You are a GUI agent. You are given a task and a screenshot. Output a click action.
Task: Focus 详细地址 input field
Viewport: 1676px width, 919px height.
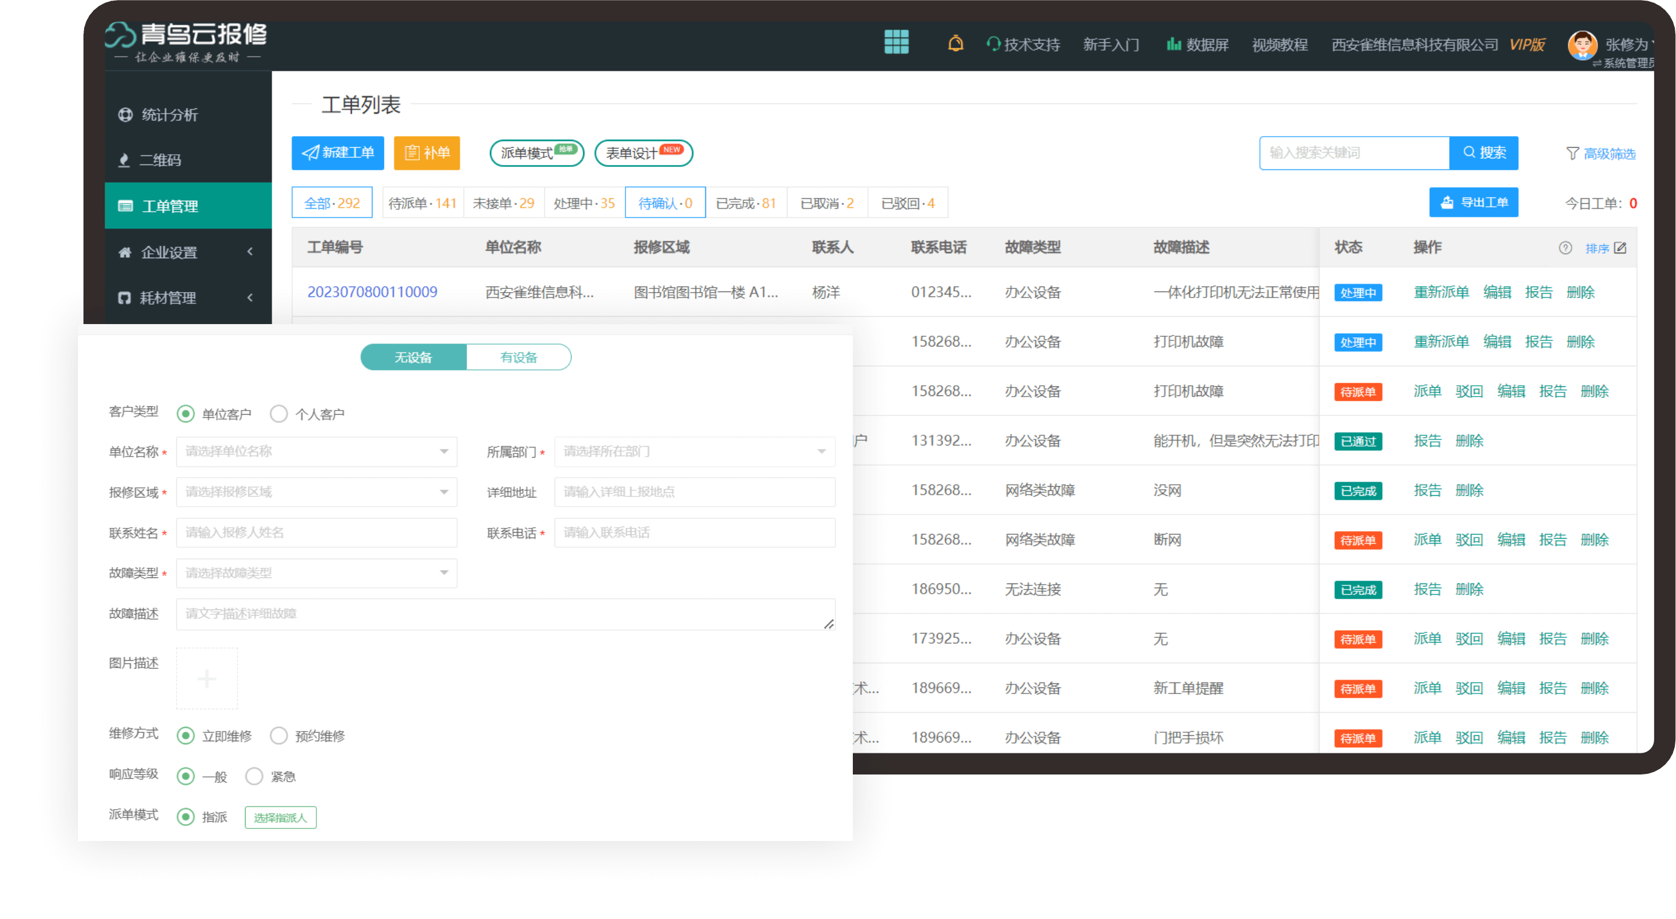click(x=695, y=492)
